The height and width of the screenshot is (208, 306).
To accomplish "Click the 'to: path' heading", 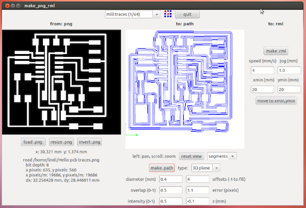I will (x=185, y=24).
